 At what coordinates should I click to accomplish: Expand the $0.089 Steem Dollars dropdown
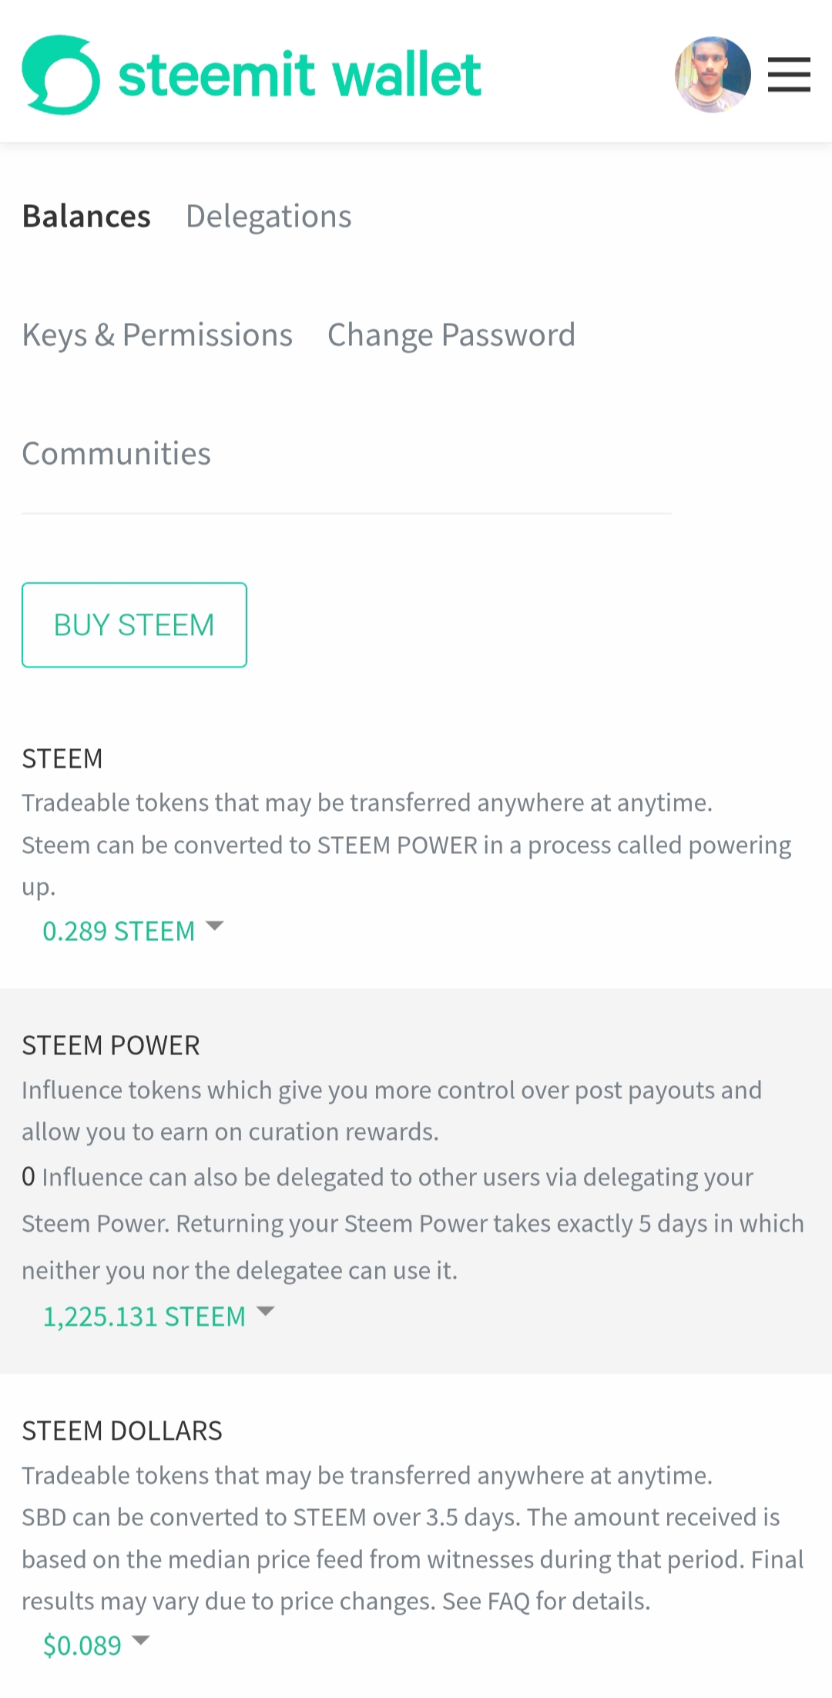point(96,1645)
